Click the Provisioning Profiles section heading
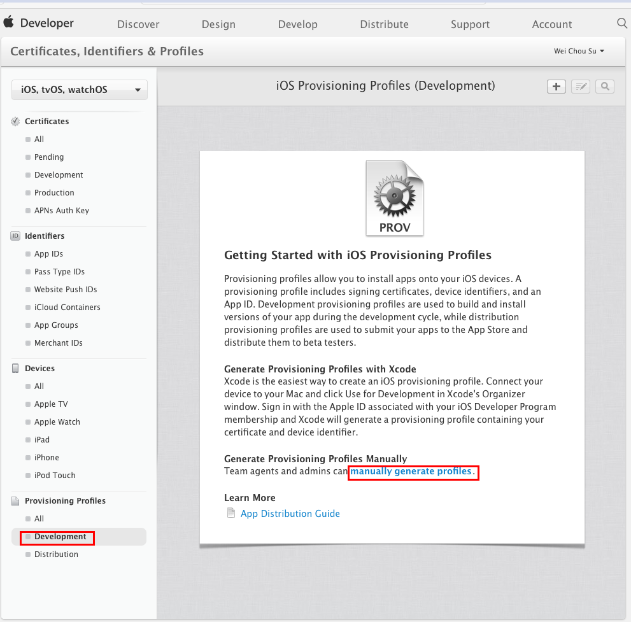 (x=65, y=501)
